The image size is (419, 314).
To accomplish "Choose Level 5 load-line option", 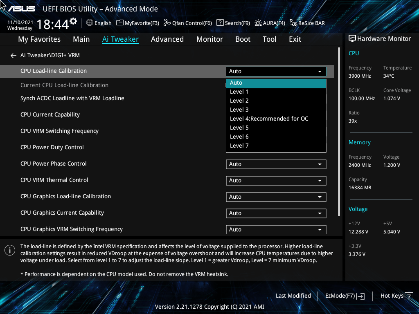I will click(276, 128).
